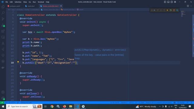This screenshot has width=194, height=109.
Task: Stop debugging with red square
Action: [174, 10]
